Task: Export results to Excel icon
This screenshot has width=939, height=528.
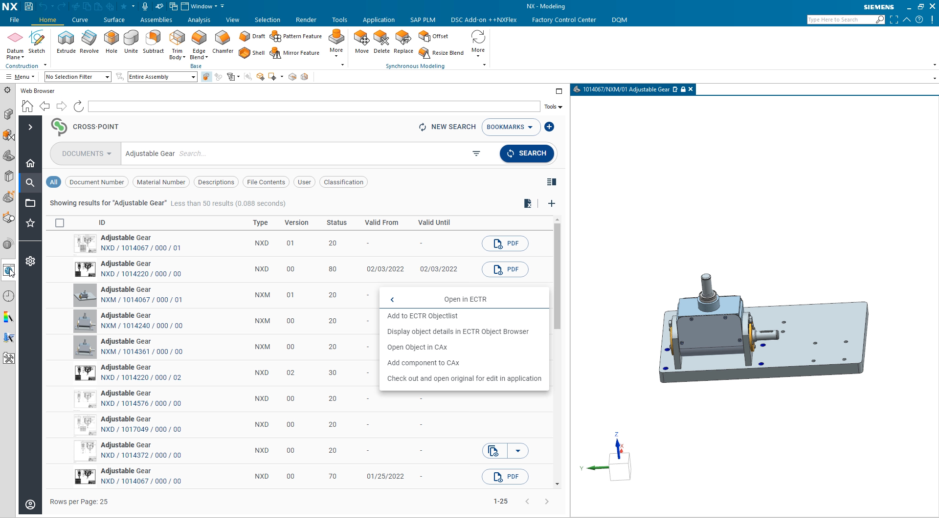Action: (528, 203)
